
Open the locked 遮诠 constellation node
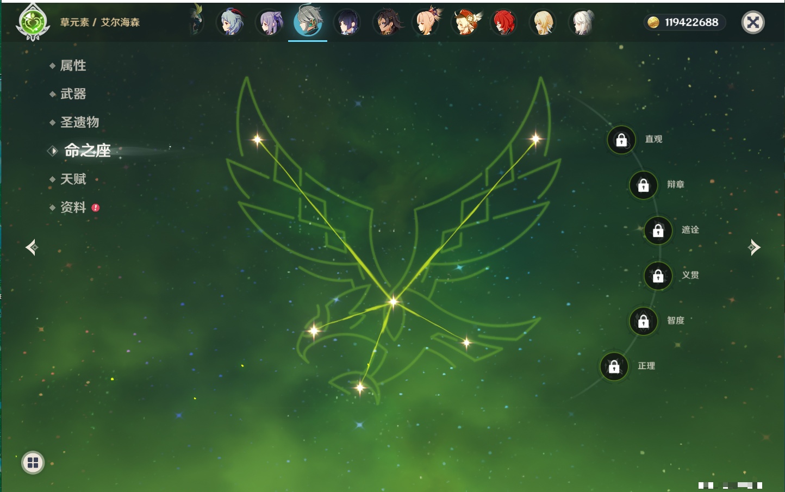(x=658, y=231)
